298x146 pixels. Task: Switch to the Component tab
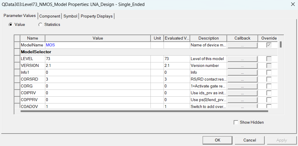coord(50,16)
